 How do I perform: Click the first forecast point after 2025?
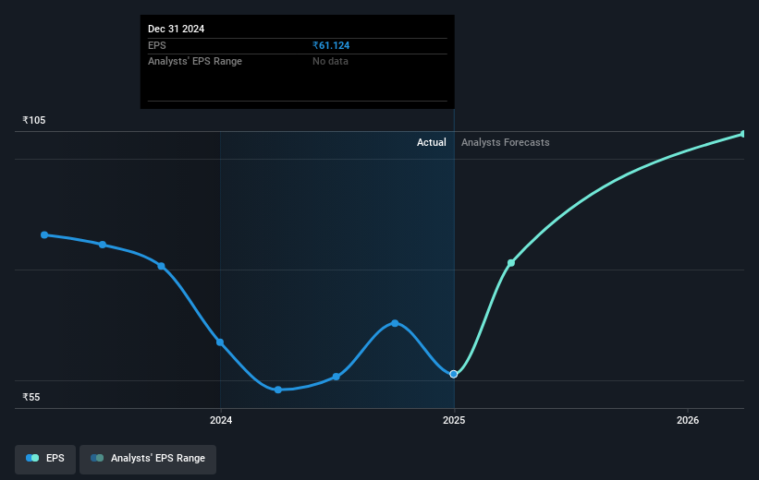tap(511, 263)
